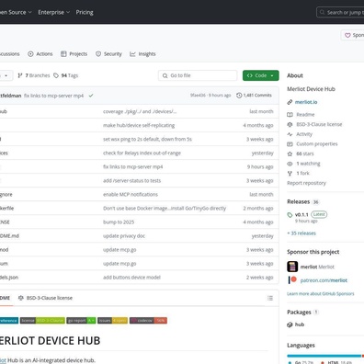Open commit 'add /server-status to tests'
Viewport: 364px width, 364px height.
131,180
